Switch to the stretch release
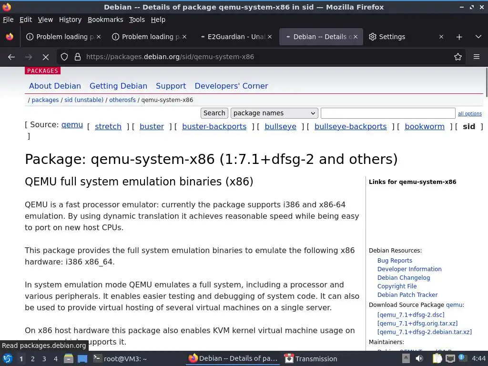Viewport: 488px width, 366px height. point(108,126)
